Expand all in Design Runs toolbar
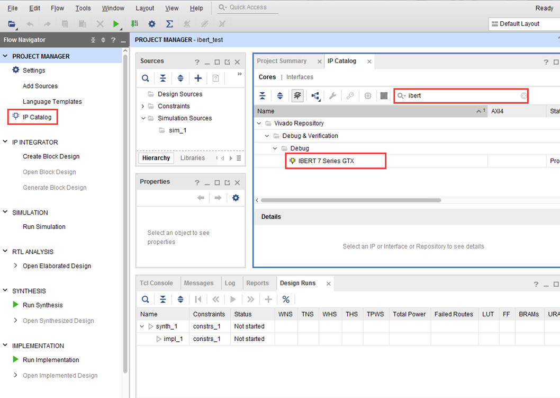 pyautogui.click(x=180, y=299)
